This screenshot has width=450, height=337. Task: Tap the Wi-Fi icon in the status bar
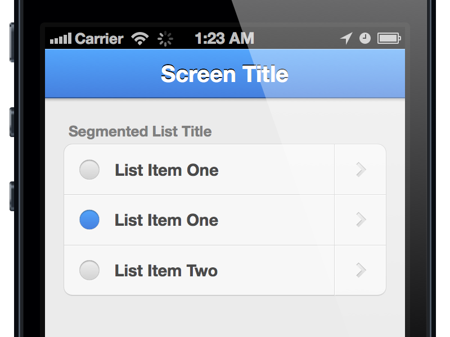click(x=139, y=39)
